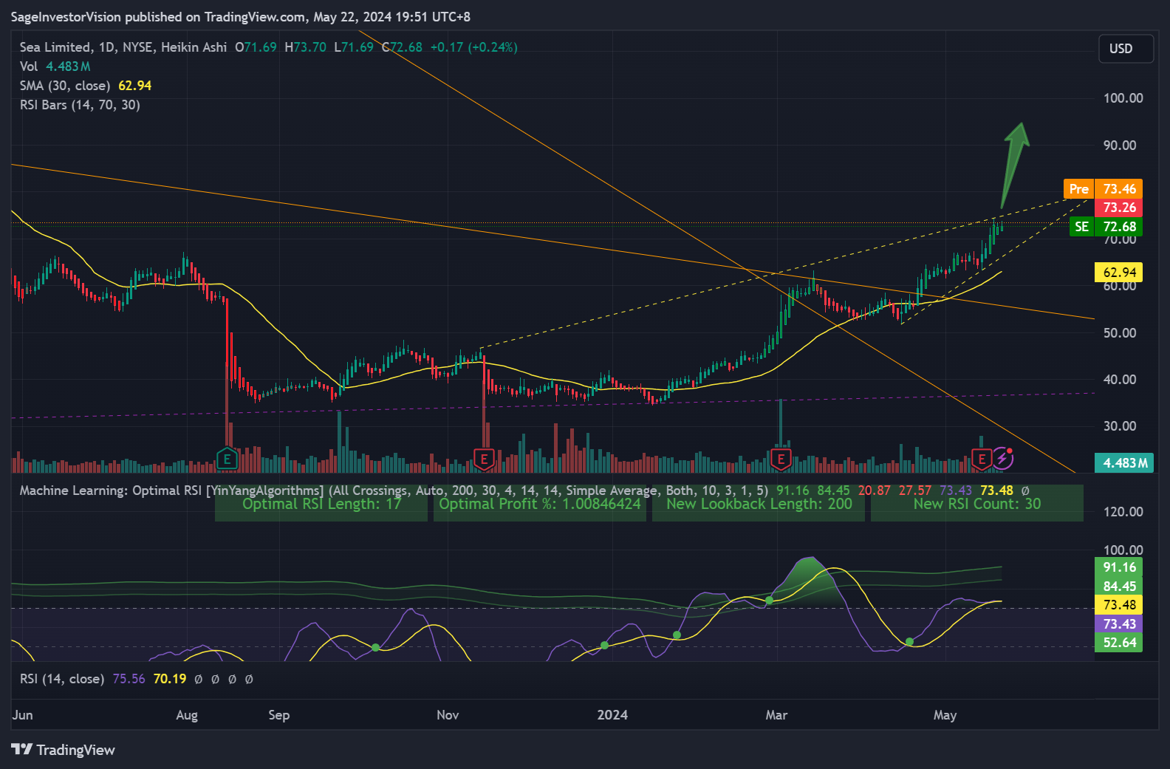Click the red 73.26 price label
The height and width of the screenshot is (769, 1170).
pyautogui.click(x=1118, y=208)
